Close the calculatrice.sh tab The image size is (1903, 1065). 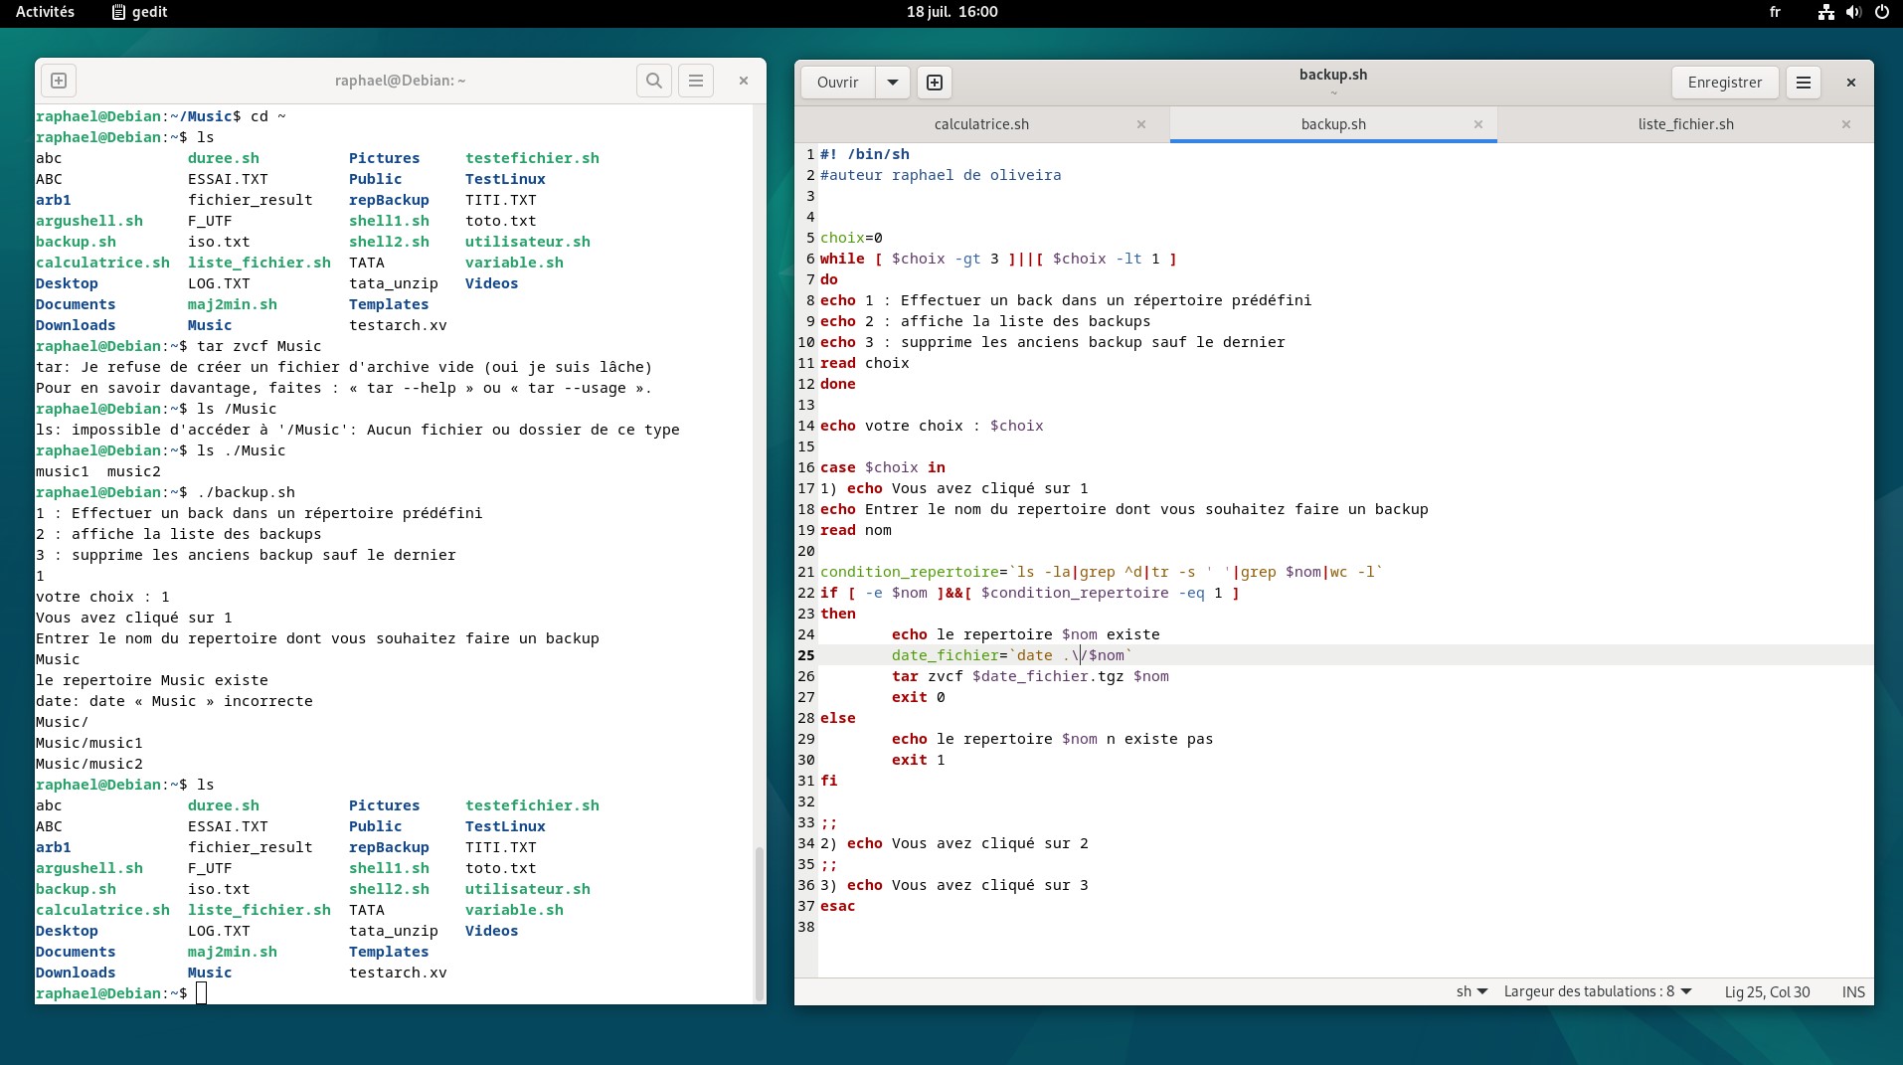(x=1141, y=124)
